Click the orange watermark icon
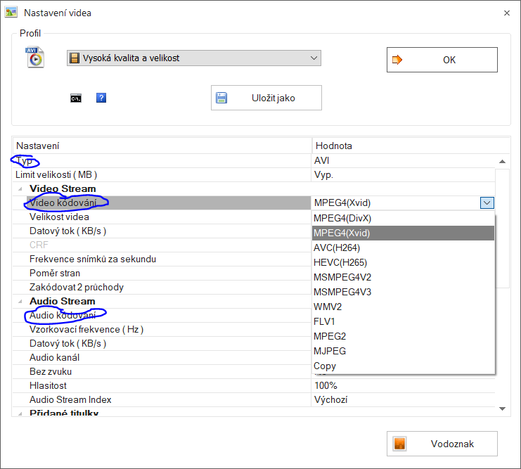Image resolution: width=521 pixels, height=469 pixels. (x=399, y=444)
